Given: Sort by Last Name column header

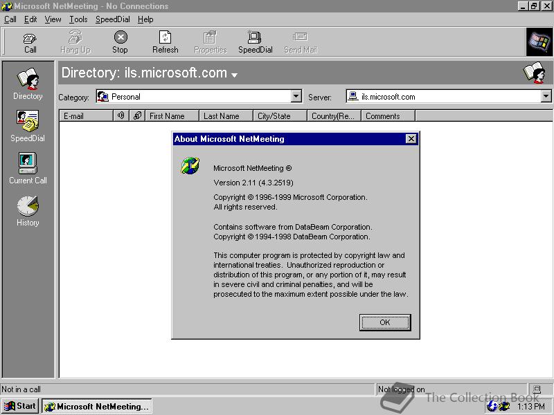Looking at the screenshot, I should (x=226, y=116).
